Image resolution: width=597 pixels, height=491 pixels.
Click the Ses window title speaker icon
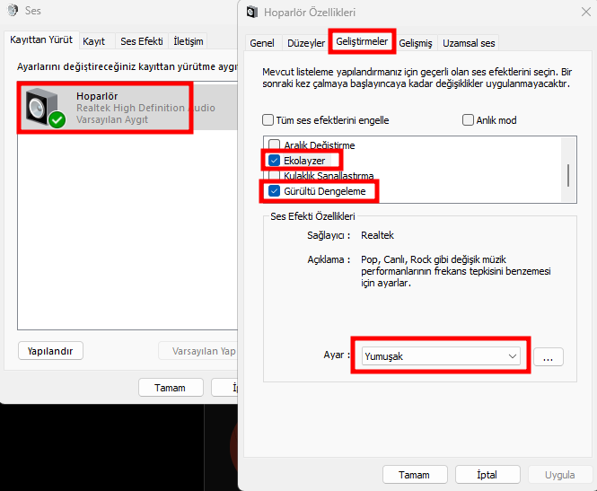click(13, 10)
